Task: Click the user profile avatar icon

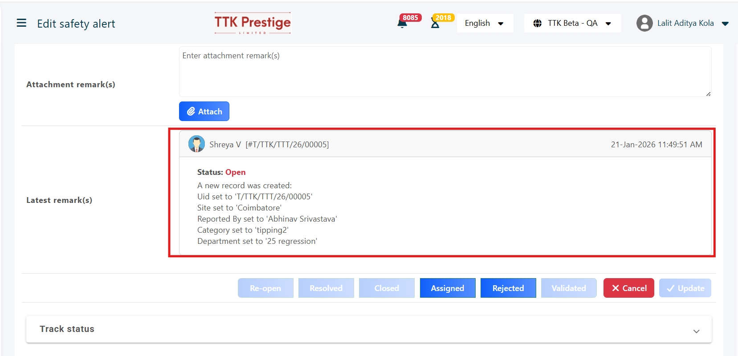Action: tap(644, 23)
